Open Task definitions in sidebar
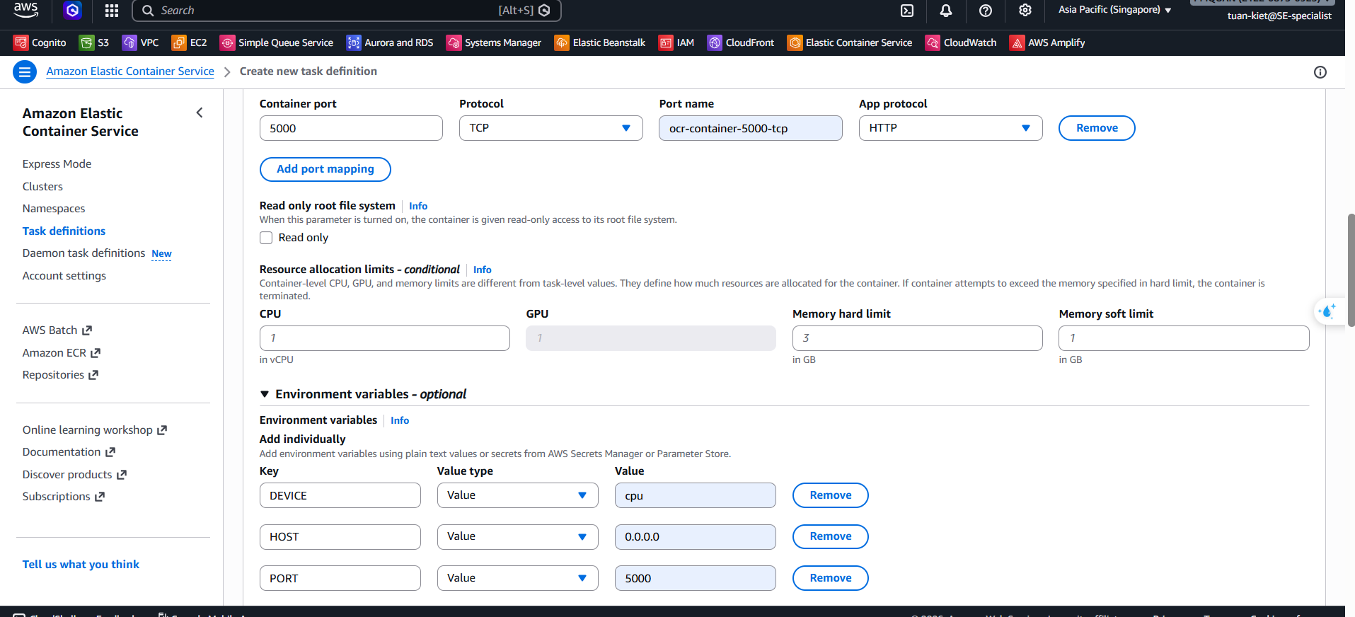Image resolution: width=1355 pixels, height=617 pixels. 64,231
